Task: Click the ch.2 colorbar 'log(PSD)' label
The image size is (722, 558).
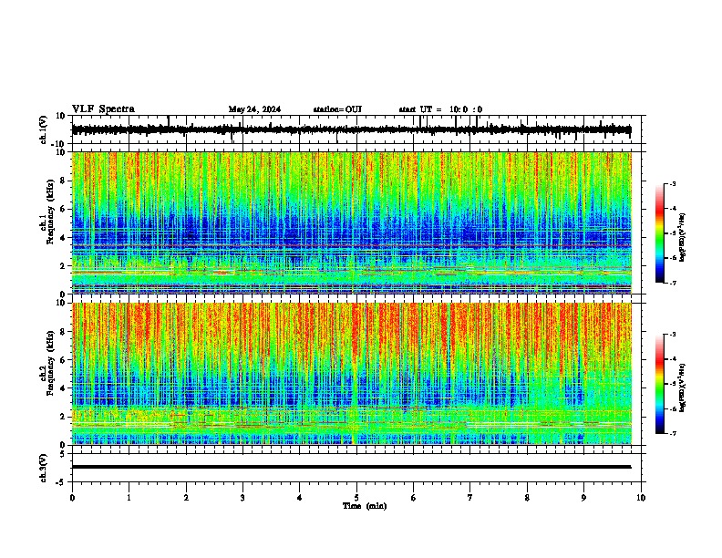Action: [683, 387]
